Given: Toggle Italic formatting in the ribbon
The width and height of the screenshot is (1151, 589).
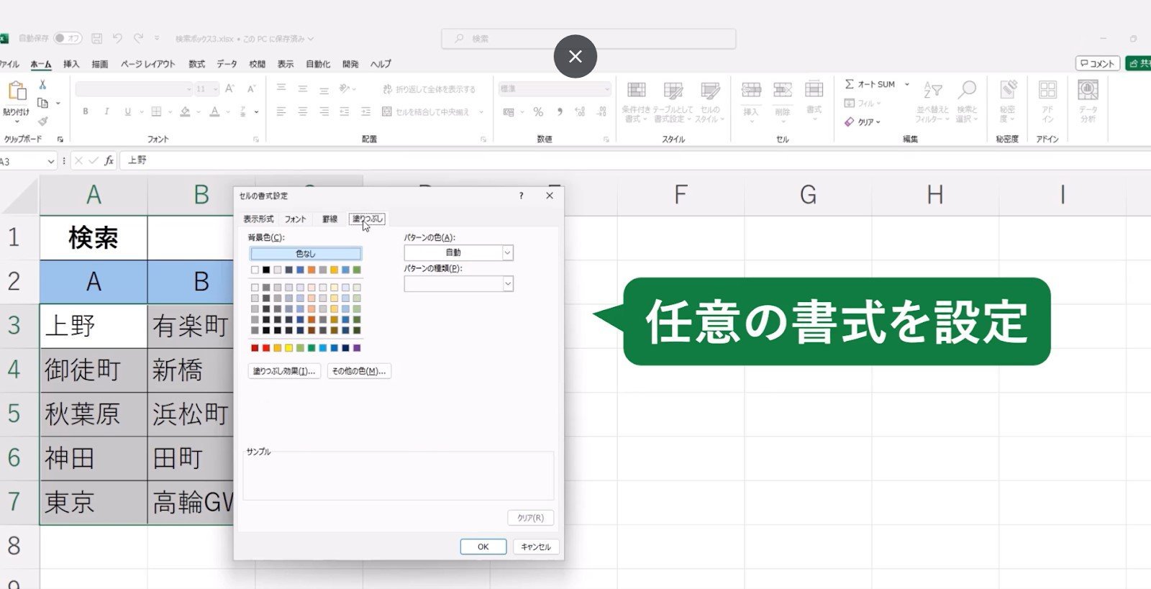Looking at the screenshot, I should coord(106,111).
